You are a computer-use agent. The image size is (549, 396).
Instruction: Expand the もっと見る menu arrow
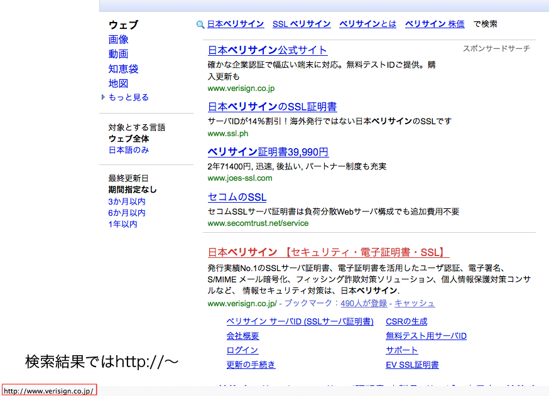(104, 97)
